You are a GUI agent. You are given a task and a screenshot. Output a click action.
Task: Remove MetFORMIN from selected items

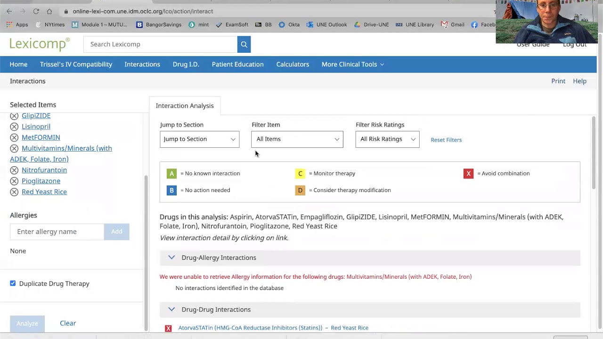14,137
